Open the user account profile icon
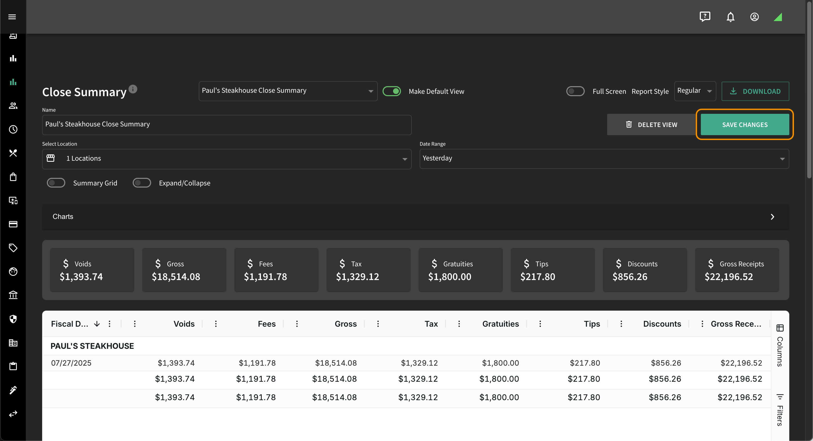This screenshot has height=441, width=813. pyautogui.click(x=754, y=17)
